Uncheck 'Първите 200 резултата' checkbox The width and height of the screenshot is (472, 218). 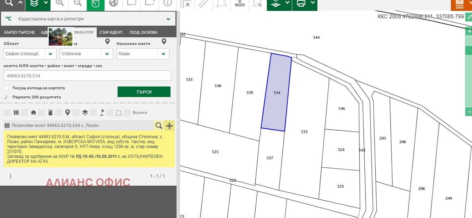[6, 97]
